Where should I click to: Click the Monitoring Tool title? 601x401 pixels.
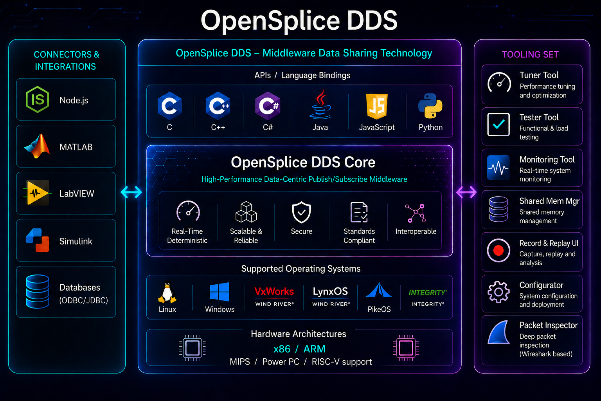[547, 159]
